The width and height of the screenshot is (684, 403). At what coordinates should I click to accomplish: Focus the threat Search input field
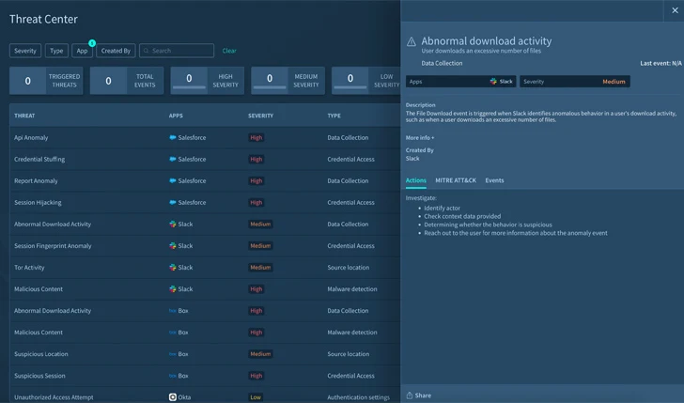click(x=177, y=51)
